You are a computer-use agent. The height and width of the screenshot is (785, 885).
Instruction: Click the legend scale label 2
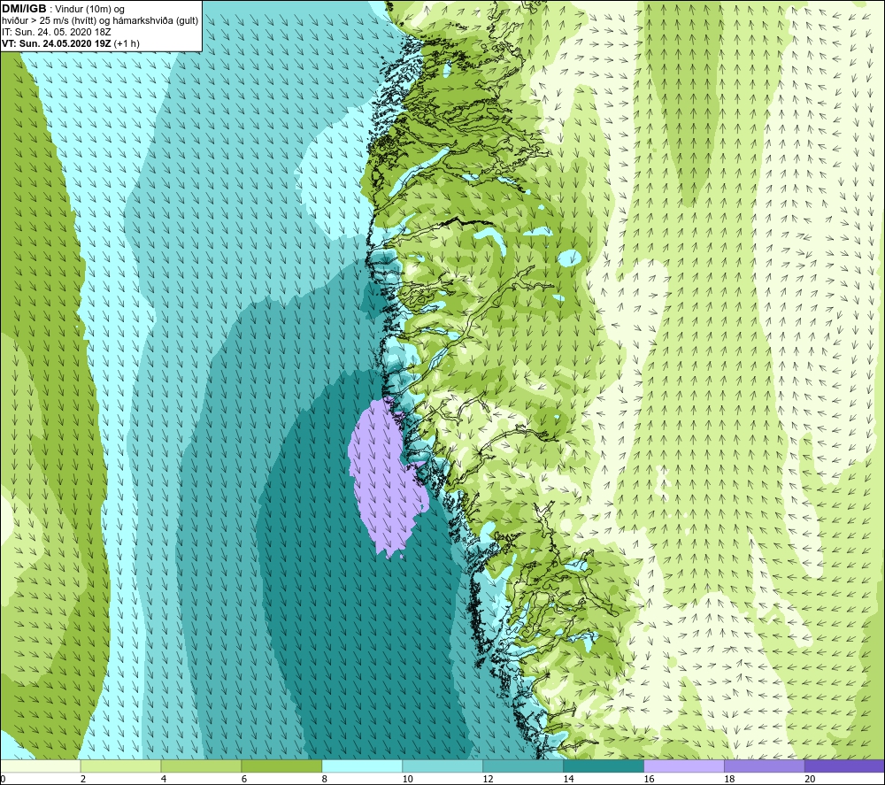point(83,779)
